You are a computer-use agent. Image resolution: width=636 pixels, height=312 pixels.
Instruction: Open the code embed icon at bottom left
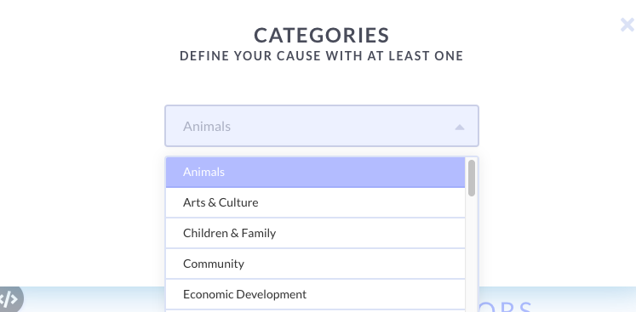9,299
